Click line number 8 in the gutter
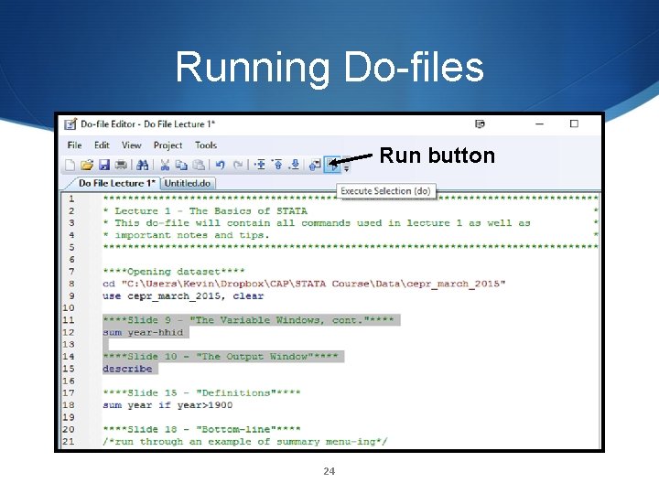Viewport: 659px width, 494px height. 71,284
